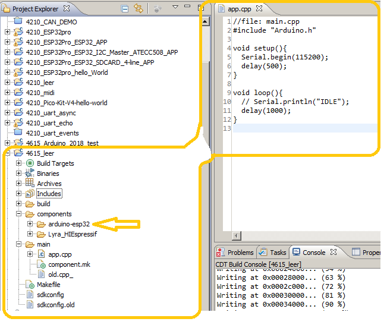Expand the 4210_uart_async project
Image resolution: width=387 pixels, height=328 pixels.
[x=7, y=113]
